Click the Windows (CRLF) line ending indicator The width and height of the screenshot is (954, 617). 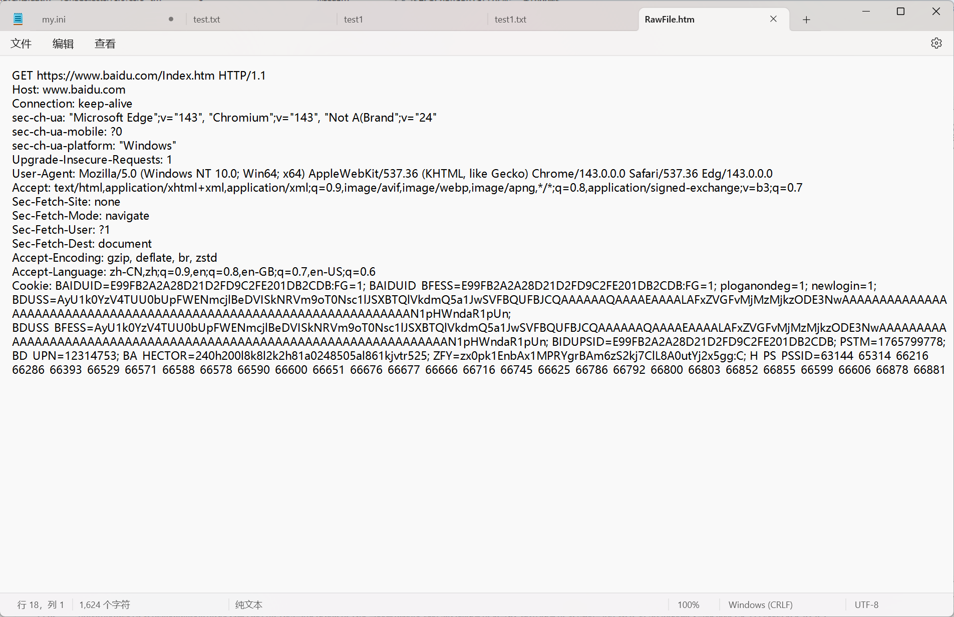click(x=760, y=605)
